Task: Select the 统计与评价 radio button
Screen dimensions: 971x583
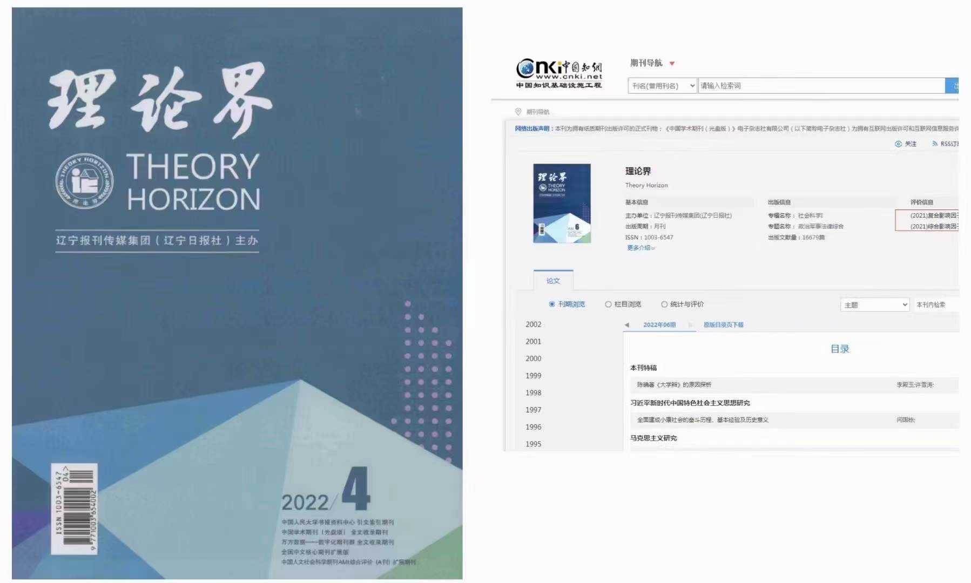Action: click(664, 304)
